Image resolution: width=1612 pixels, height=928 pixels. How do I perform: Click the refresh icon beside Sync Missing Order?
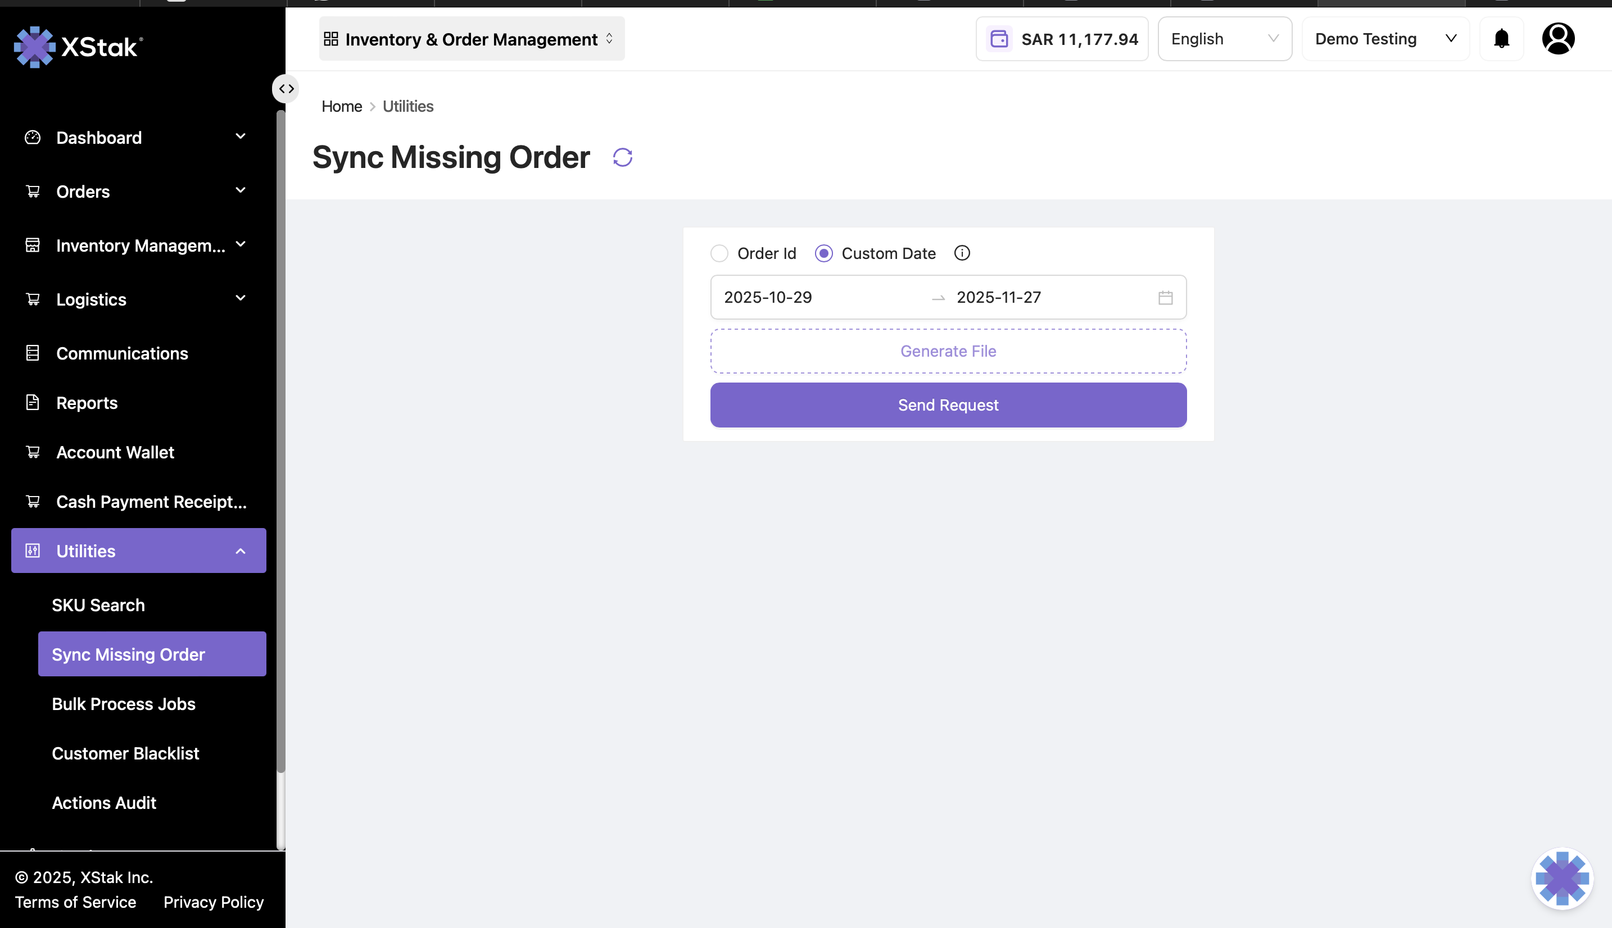(x=622, y=157)
